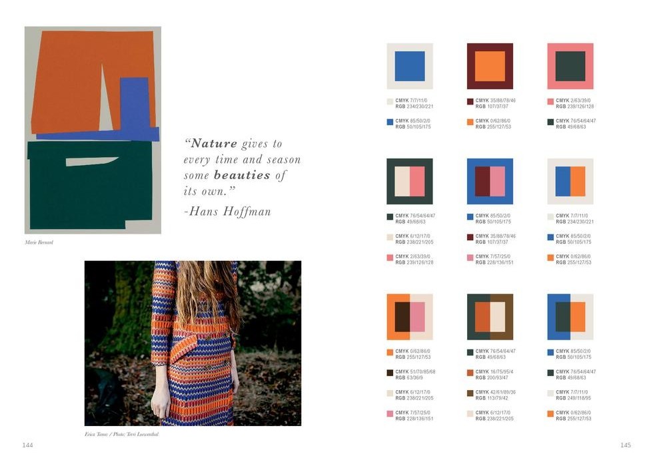Select the dark brown and pink bottom-left palette

[x=410, y=317]
